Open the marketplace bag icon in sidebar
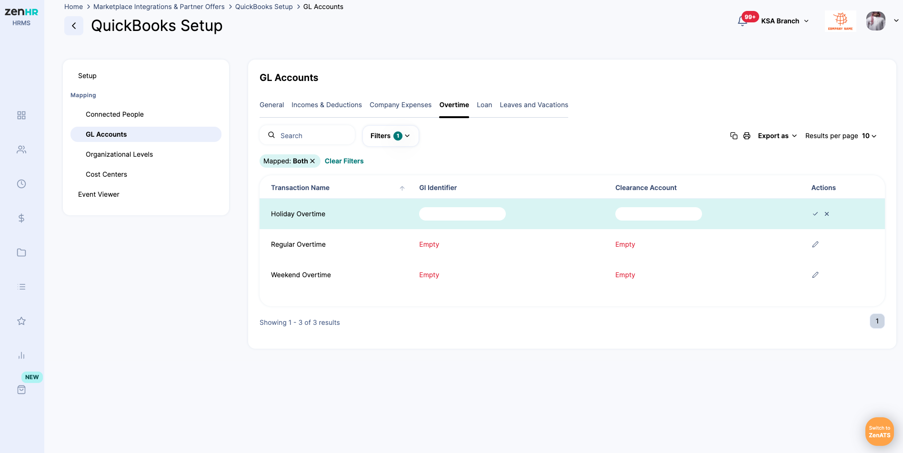 click(21, 390)
